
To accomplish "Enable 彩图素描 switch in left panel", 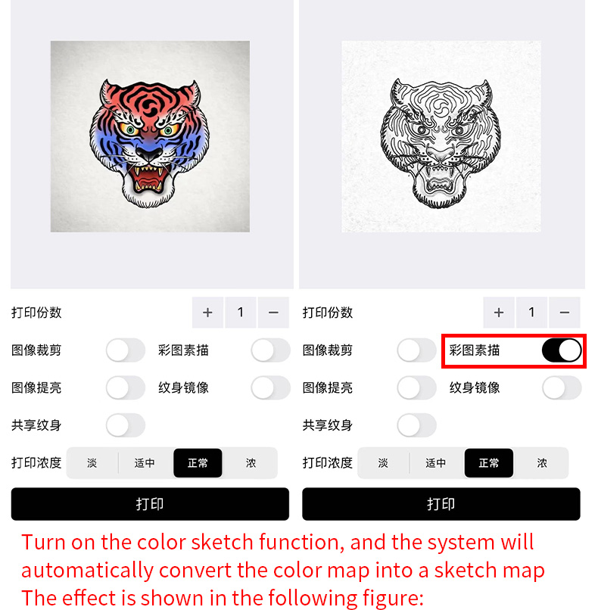I will point(271,350).
